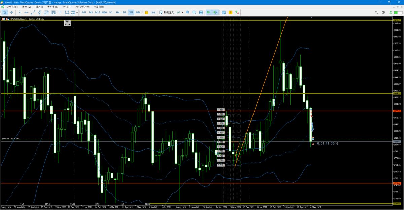
Task: Choose the trendline drawing tool
Action: [33, 12]
